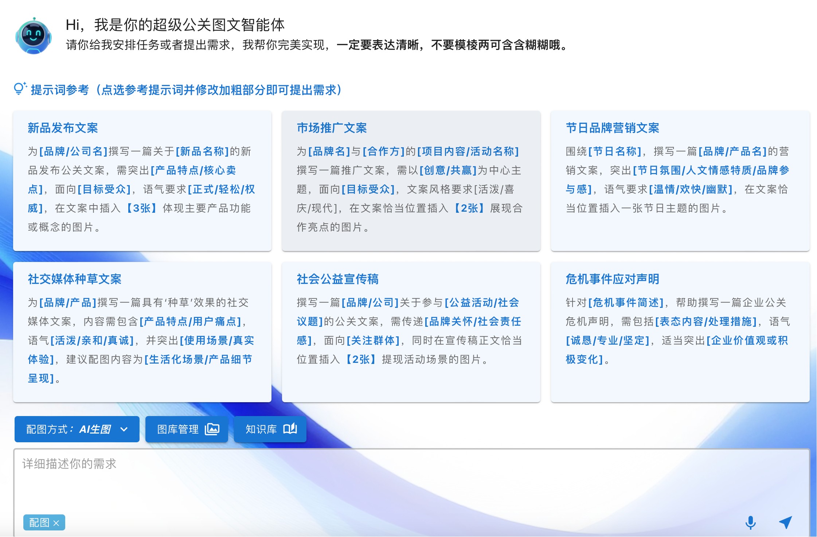Choose the 危机事件应对声明 prompt card
The height and width of the screenshot is (537, 817).
tap(680, 332)
